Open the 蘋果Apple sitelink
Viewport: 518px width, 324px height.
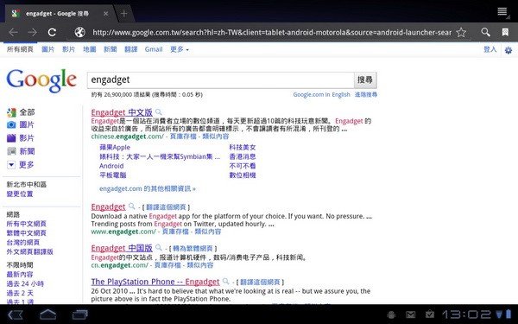click(x=115, y=148)
